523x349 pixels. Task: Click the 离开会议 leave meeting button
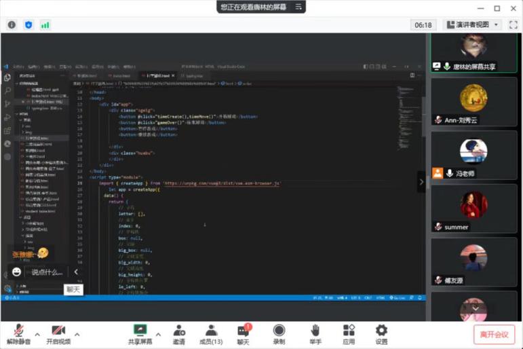494,334
